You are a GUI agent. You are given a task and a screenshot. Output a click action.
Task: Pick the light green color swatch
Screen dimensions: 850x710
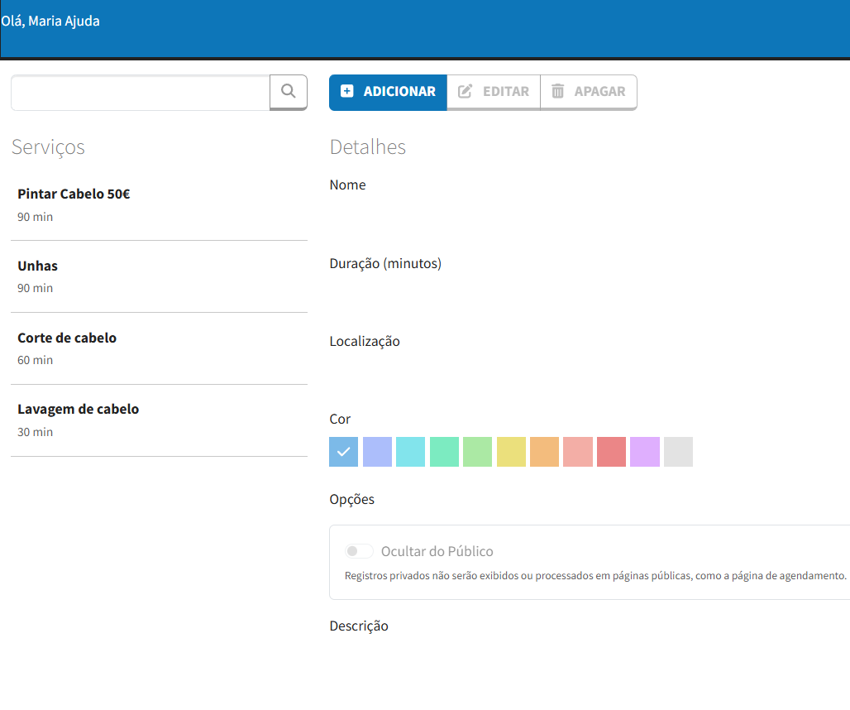(477, 452)
